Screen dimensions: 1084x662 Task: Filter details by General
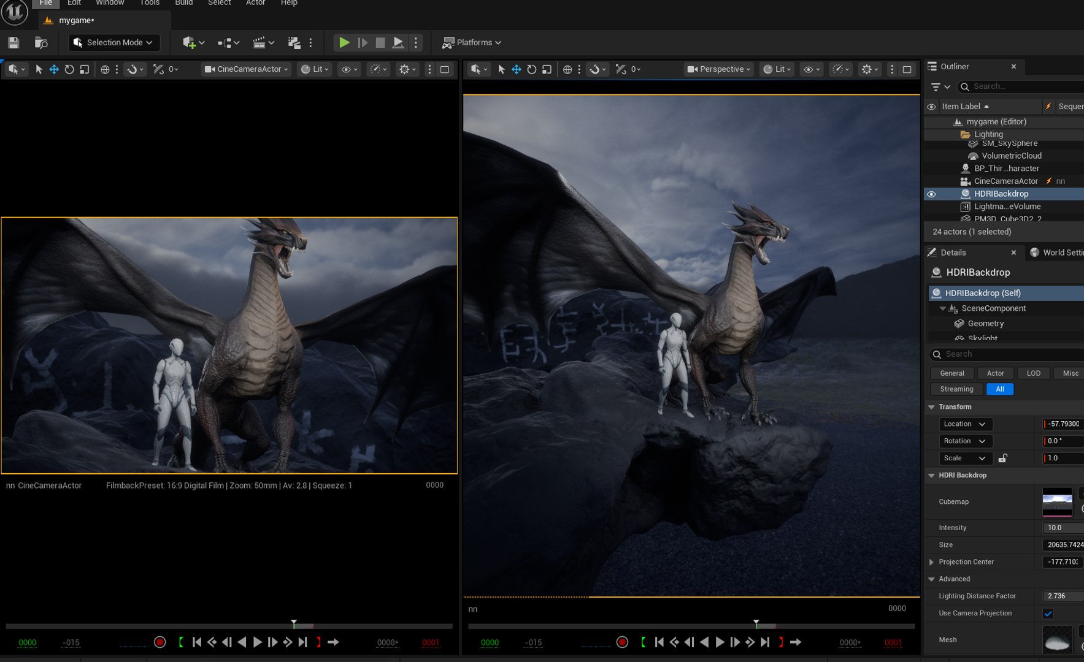pyautogui.click(x=951, y=373)
